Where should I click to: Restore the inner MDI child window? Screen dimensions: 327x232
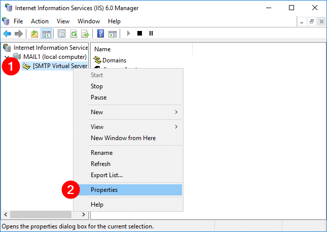point(312,21)
